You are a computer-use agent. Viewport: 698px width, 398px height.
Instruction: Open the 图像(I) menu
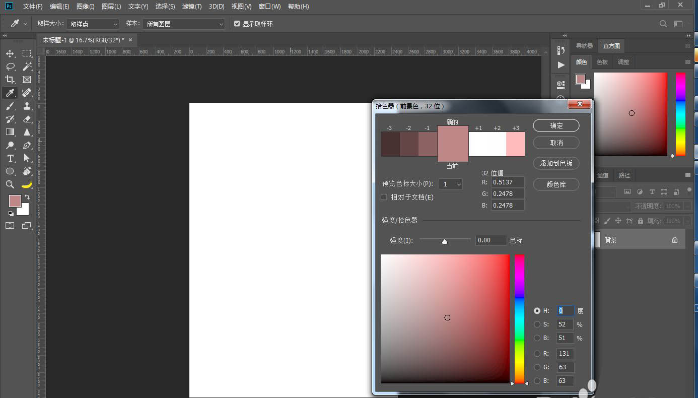[86, 7]
